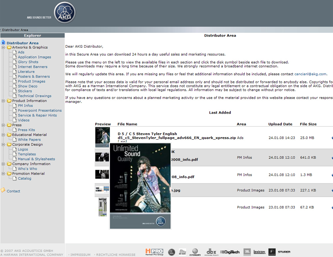Viewport: 333px width, 257px height.
Task: Click the Contact envelope icon
Action: 3,190
